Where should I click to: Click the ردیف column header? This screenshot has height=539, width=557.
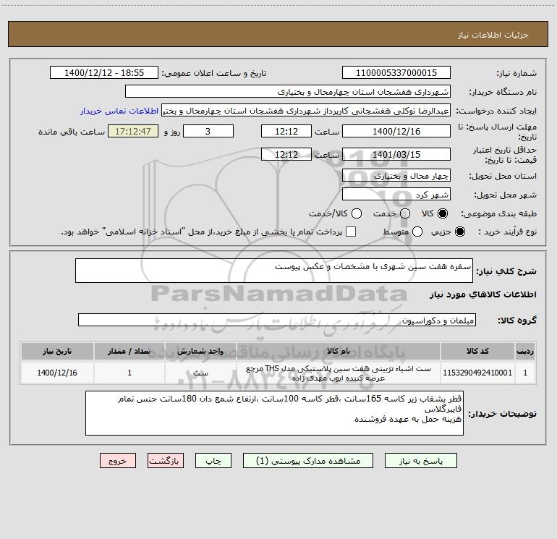525,351
